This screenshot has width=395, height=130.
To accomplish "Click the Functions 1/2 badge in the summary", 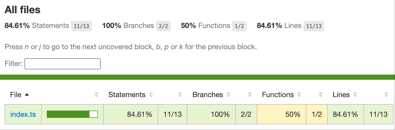I will click(239, 26).
